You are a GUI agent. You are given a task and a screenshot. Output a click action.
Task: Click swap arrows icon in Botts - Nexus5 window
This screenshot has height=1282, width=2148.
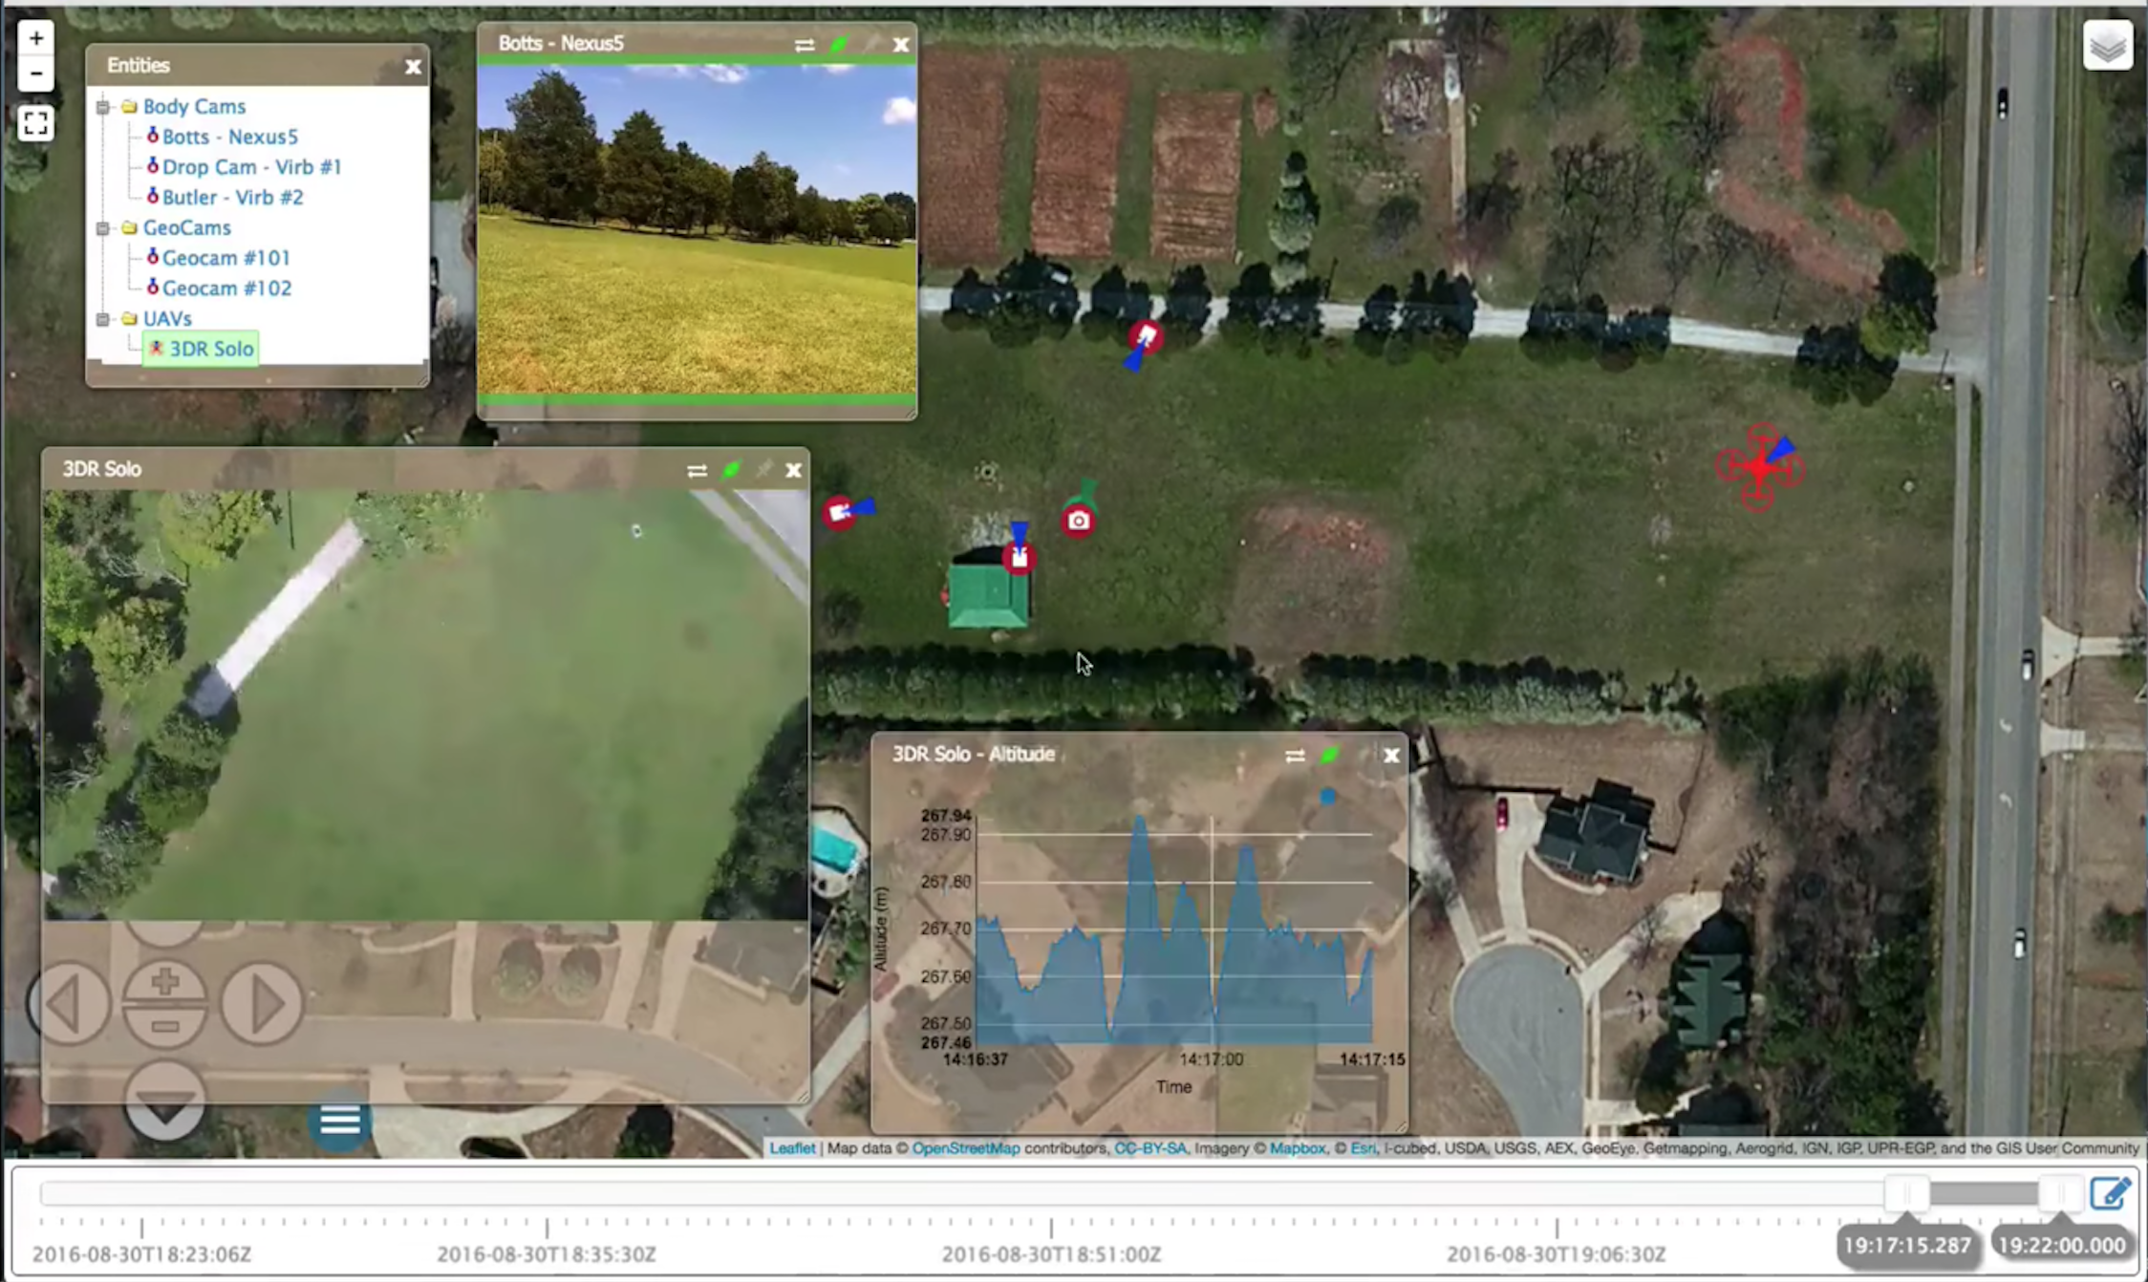tap(805, 45)
